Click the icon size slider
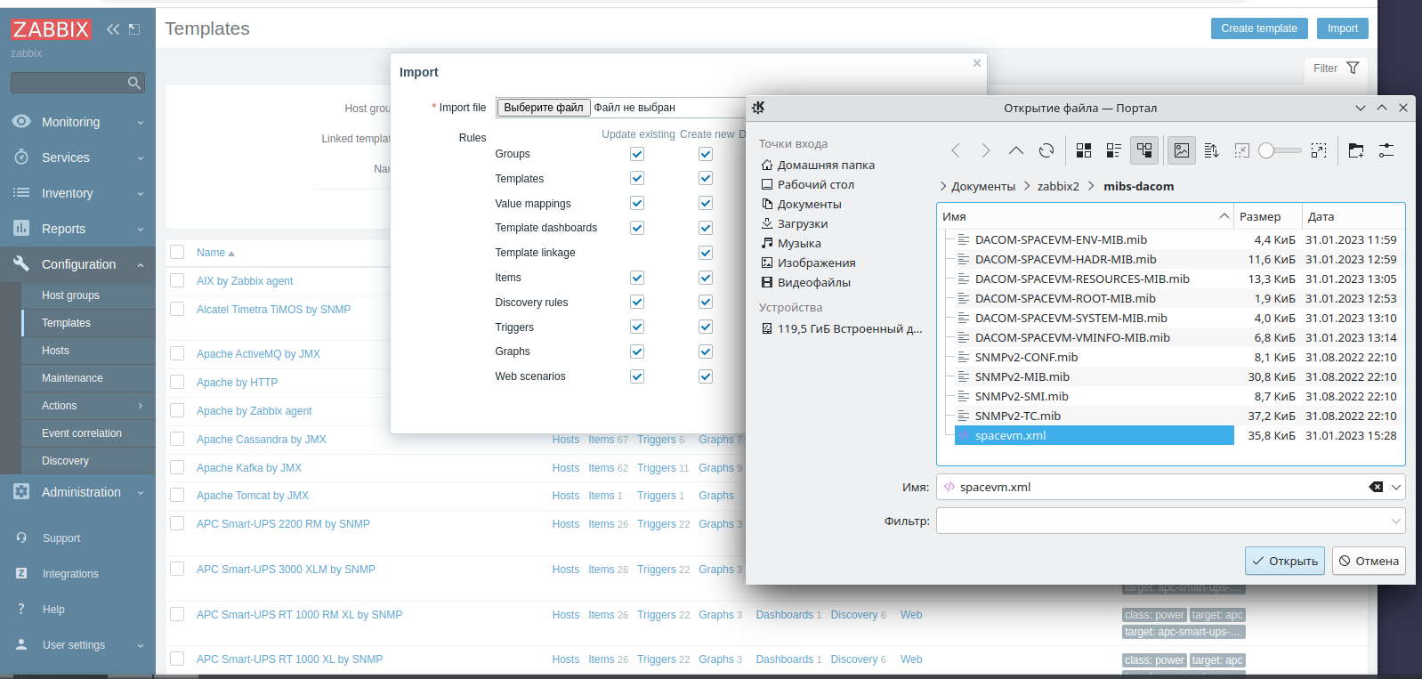Viewport: 1422px width, 679px height. pos(1280,150)
